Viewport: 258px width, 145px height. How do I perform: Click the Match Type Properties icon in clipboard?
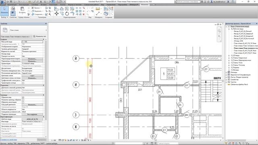29,14
